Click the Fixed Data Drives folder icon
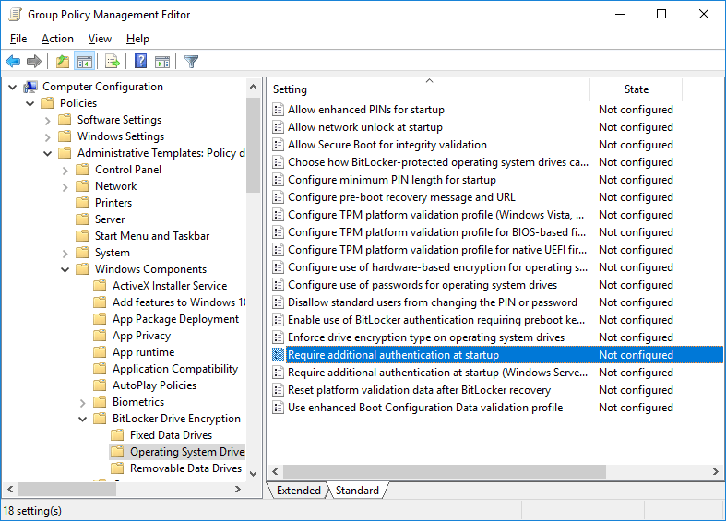 click(117, 435)
